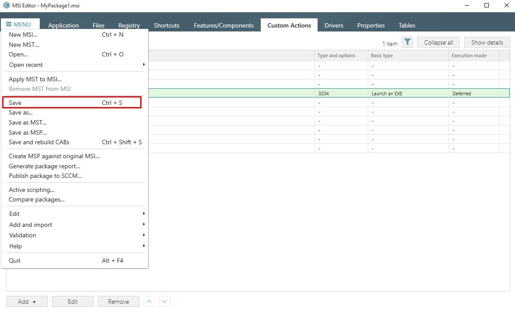
Task: Switch to the Registry tab
Action: click(x=129, y=25)
